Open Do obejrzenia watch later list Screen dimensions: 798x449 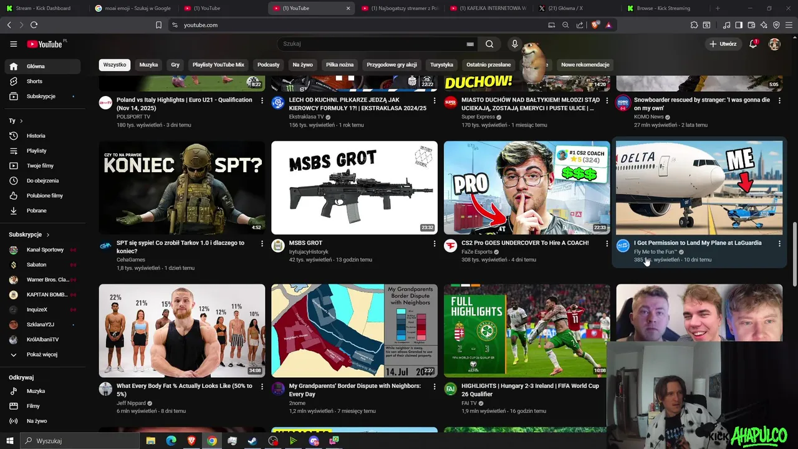tap(42, 181)
